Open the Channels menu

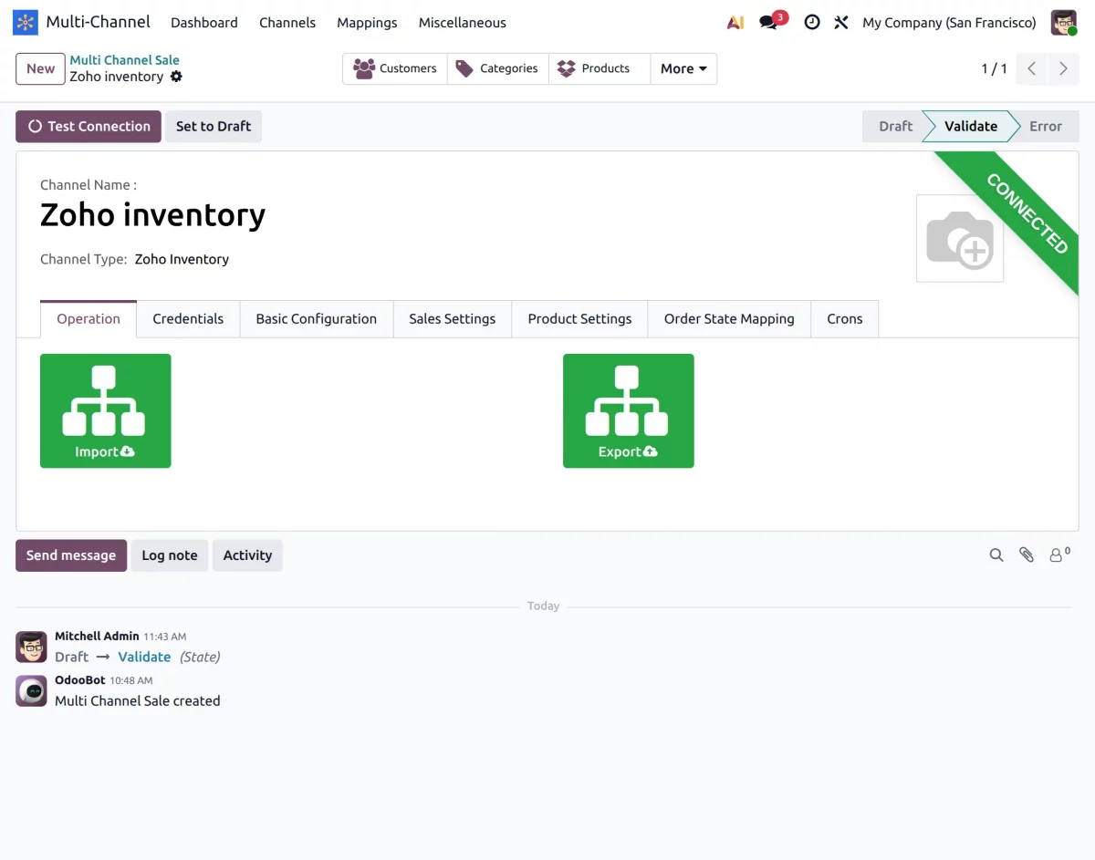pos(287,23)
